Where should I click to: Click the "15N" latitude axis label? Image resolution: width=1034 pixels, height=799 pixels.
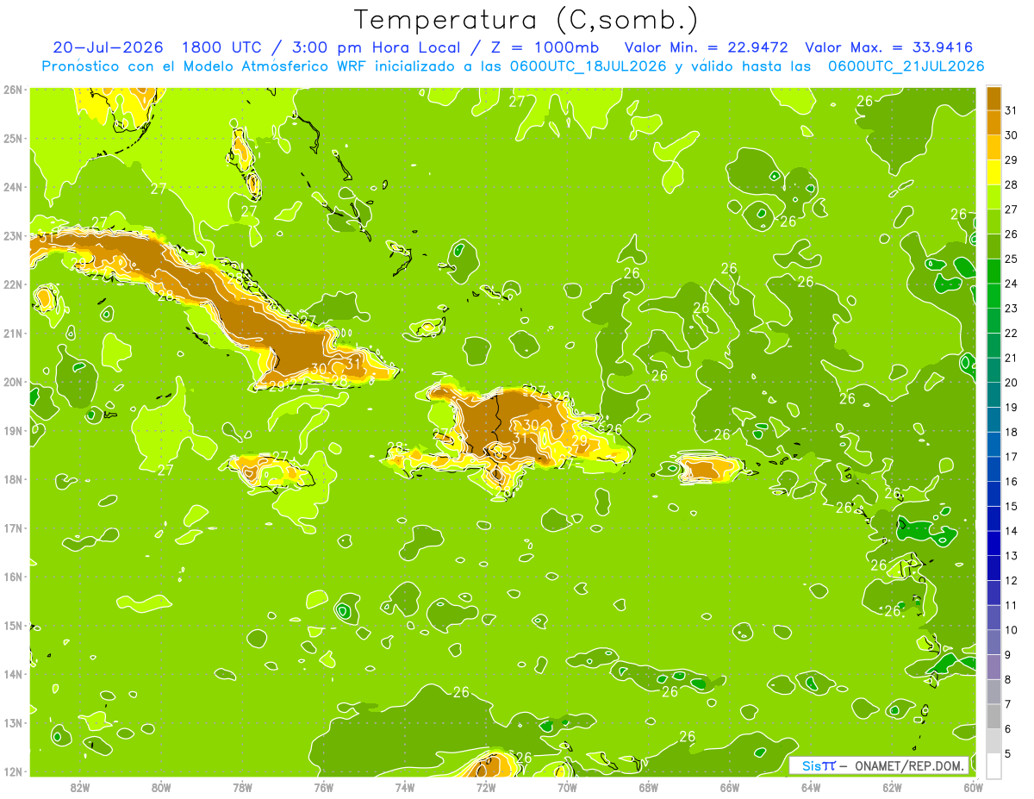tap(12, 625)
